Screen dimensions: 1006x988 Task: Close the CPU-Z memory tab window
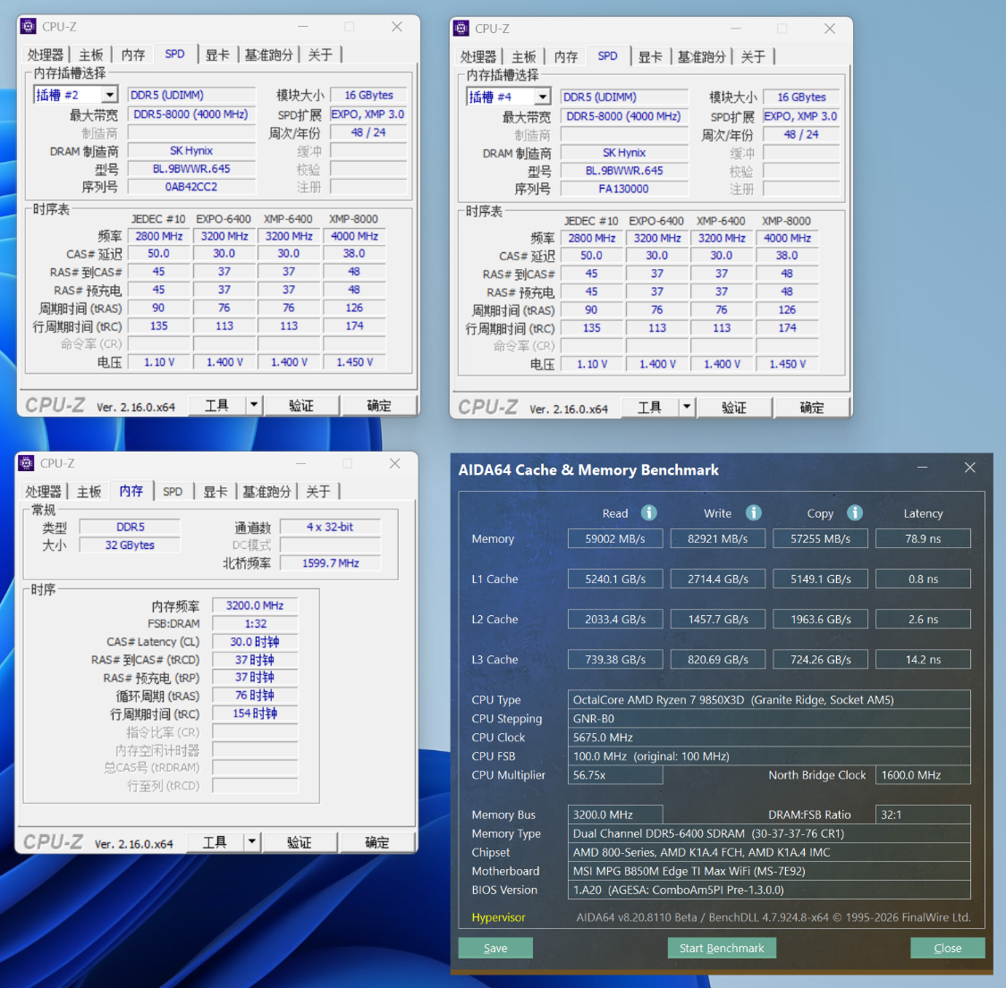pos(395,462)
